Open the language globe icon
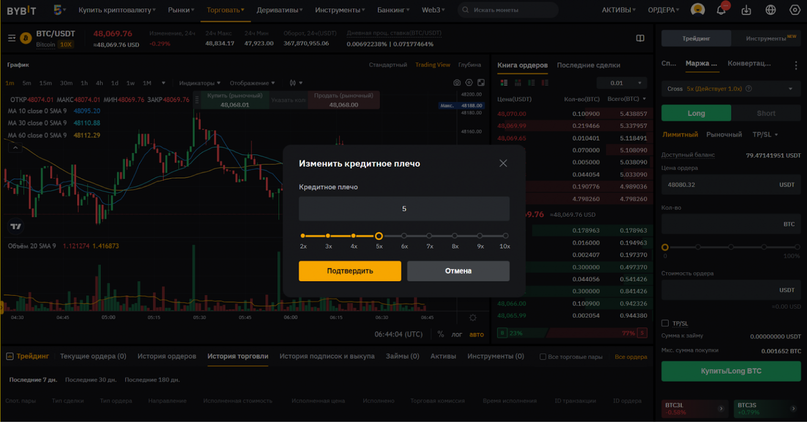 pos(770,10)
